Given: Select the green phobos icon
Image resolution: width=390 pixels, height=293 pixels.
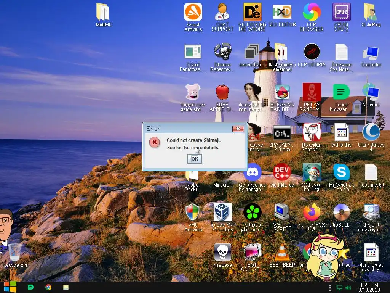Looking at the screenshot, I should coord(252,217).
